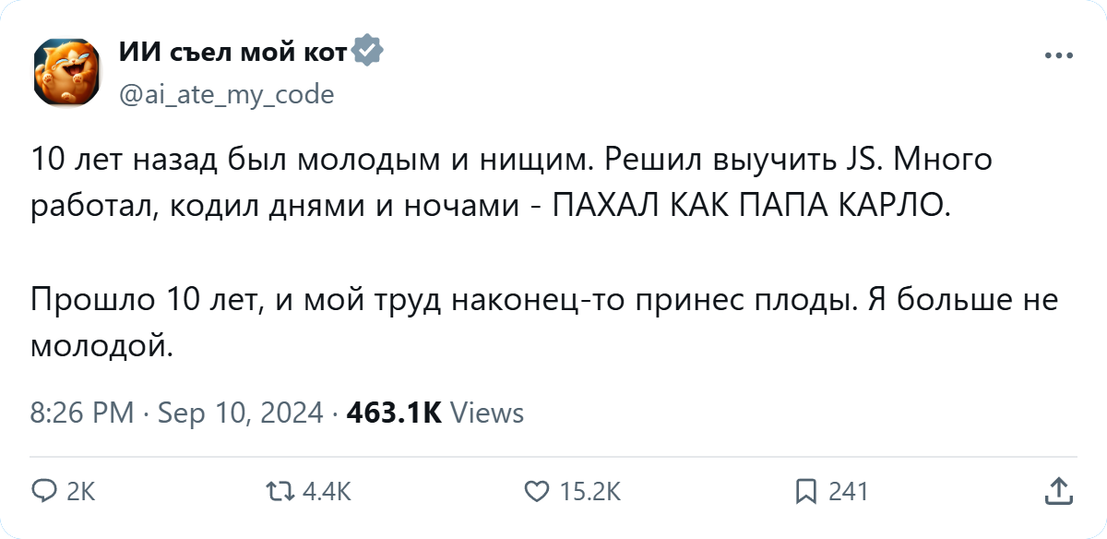This screenshot has width=1107, height=539.
Task: Click the reply speech bubble icon
Action: click(x=44, y=492)
